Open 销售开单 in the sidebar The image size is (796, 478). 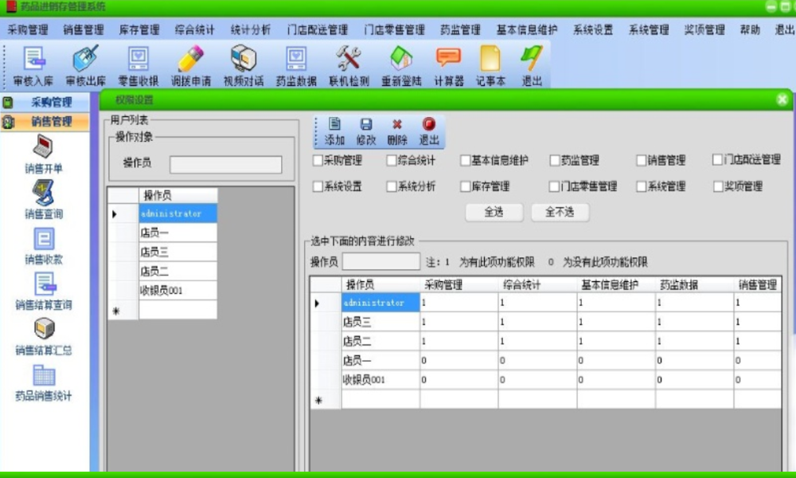coord(44,155)
